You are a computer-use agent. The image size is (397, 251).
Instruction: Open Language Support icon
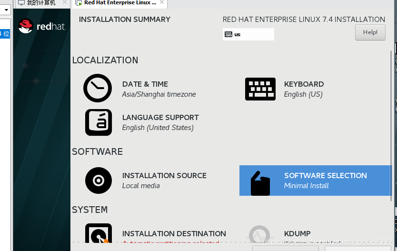point(99,122)
